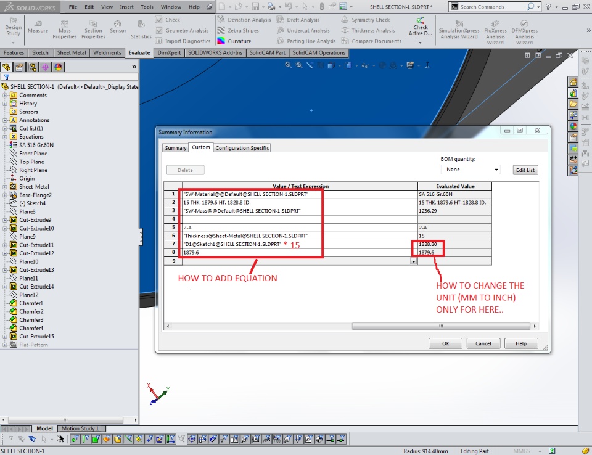Open the Insert menu
Screen dimensions: 592x455
(x=126, y=7)
